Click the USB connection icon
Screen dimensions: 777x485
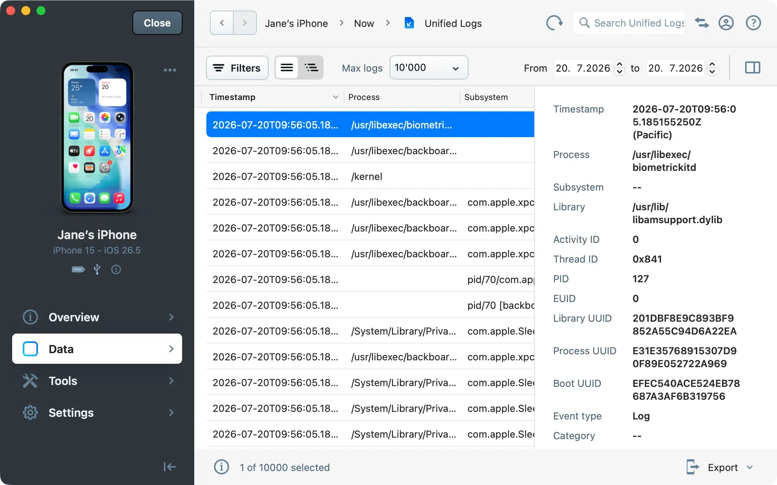click(97, 269)
